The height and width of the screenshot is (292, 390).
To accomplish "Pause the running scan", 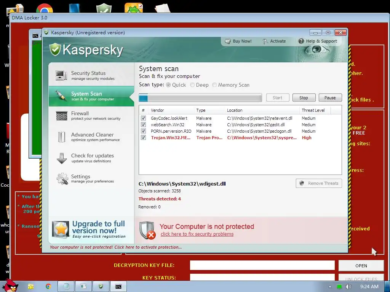I will [330, 98].
